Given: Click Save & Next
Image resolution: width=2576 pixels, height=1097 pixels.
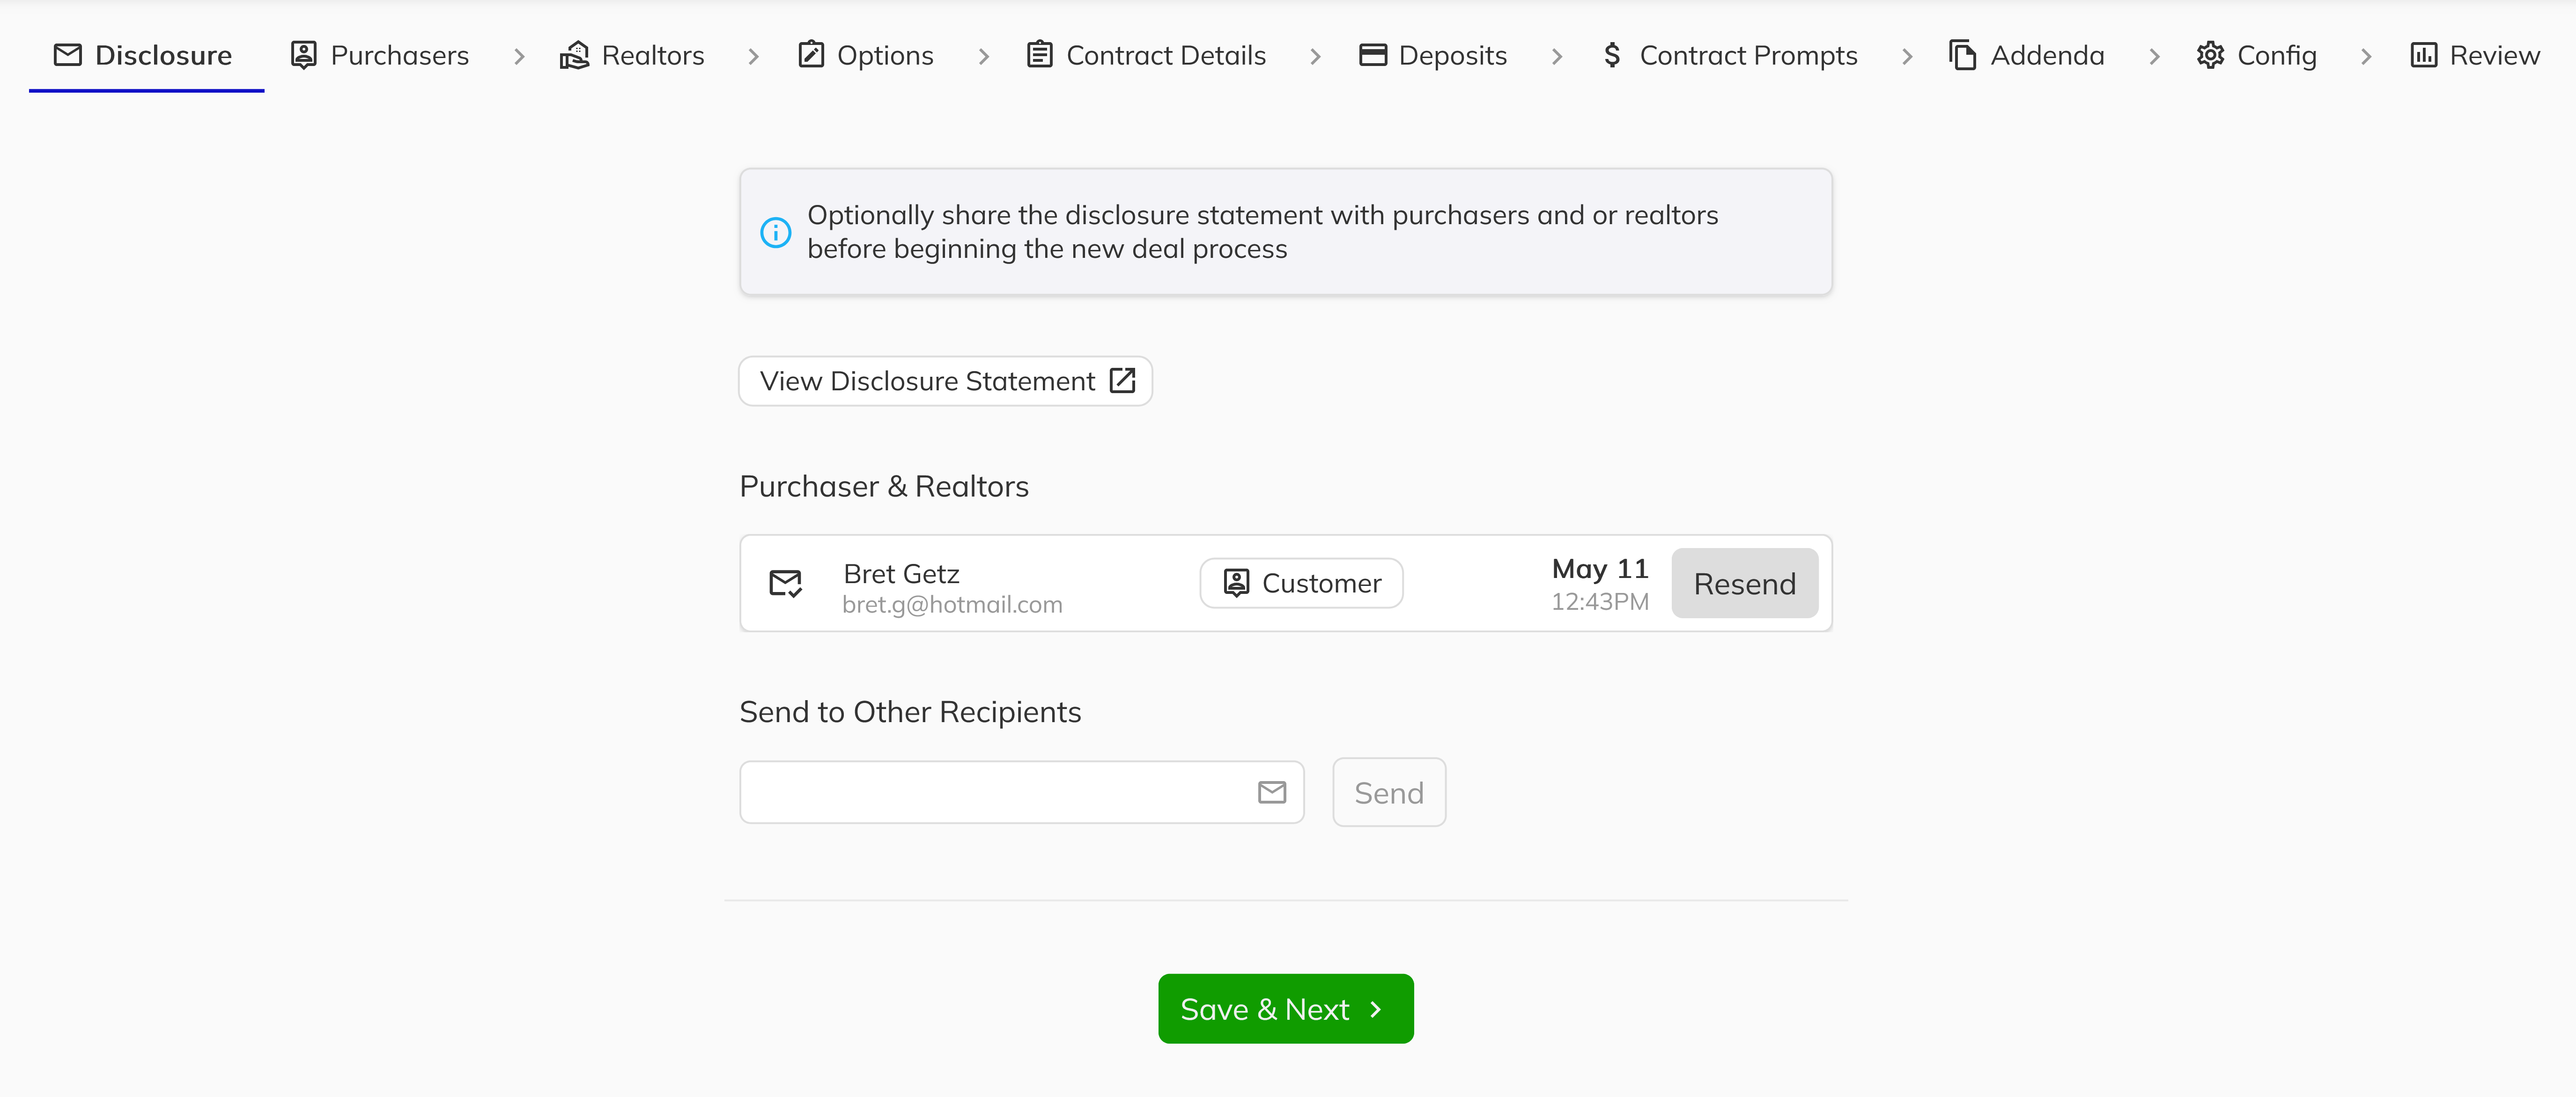Looking at the screenshot, I should (x=1286, y=1009).
